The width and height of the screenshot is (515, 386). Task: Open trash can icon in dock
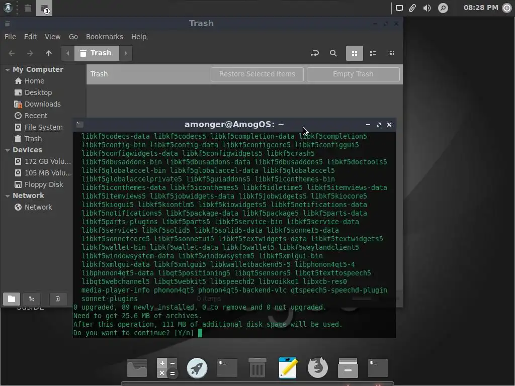(257, 367)
